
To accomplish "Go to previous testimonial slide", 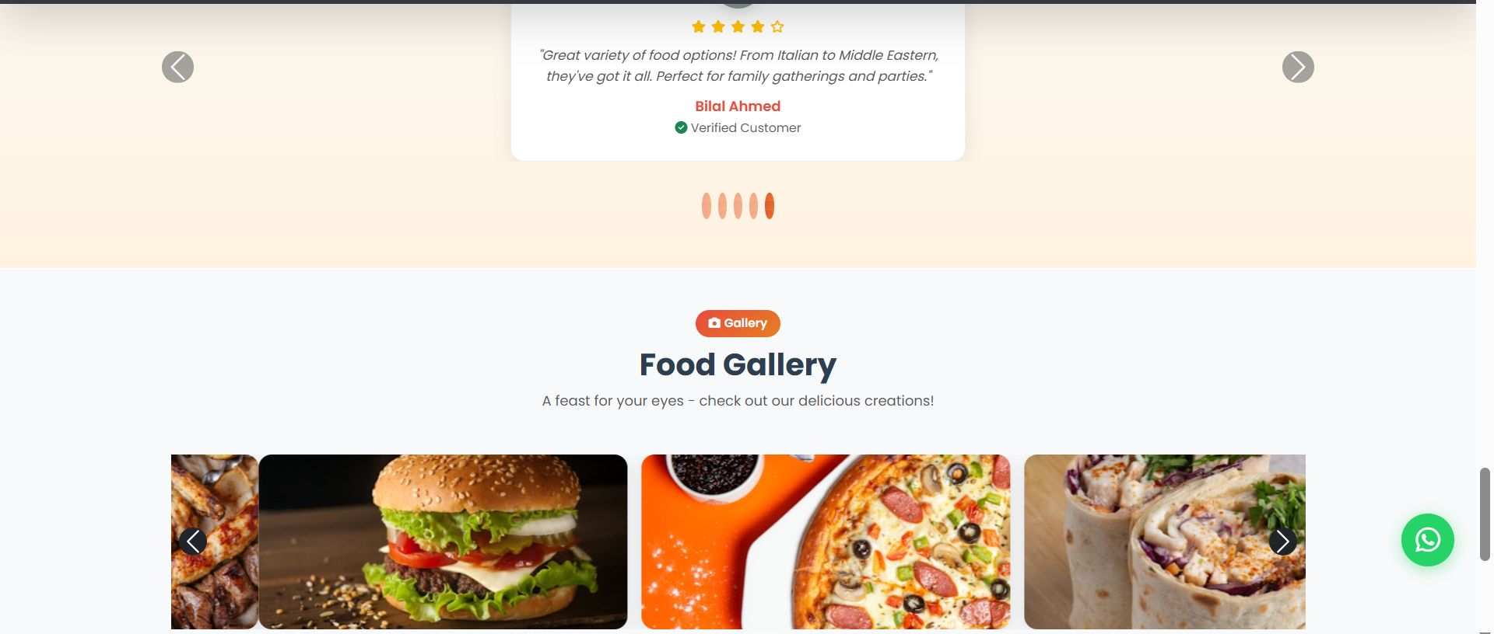I will coord(177,67).
